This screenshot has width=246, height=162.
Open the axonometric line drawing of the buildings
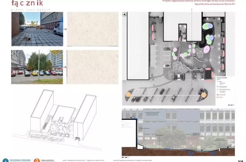pos(58,120)
